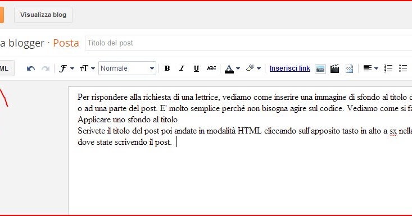Click the bulleted list icon
The height and width of the screenshot is (216, 412).
[x=403, y=68]
